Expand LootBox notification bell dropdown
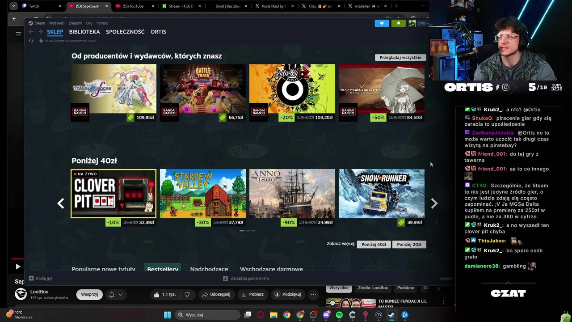The height and width of the screenshot is (322, 572). pos(115,294)
